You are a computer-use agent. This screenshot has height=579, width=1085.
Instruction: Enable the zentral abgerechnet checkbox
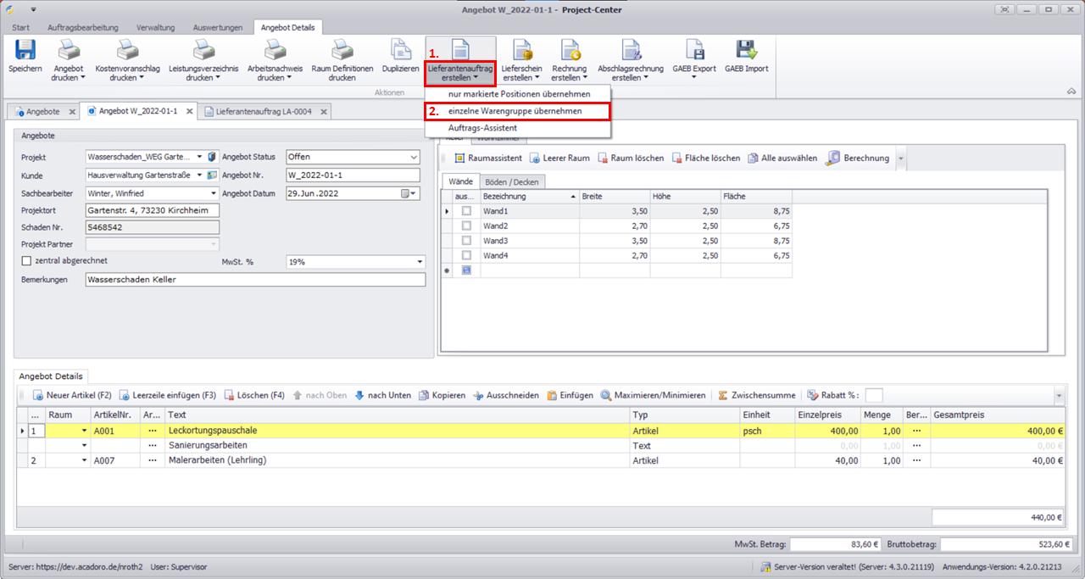click(26, 261)
